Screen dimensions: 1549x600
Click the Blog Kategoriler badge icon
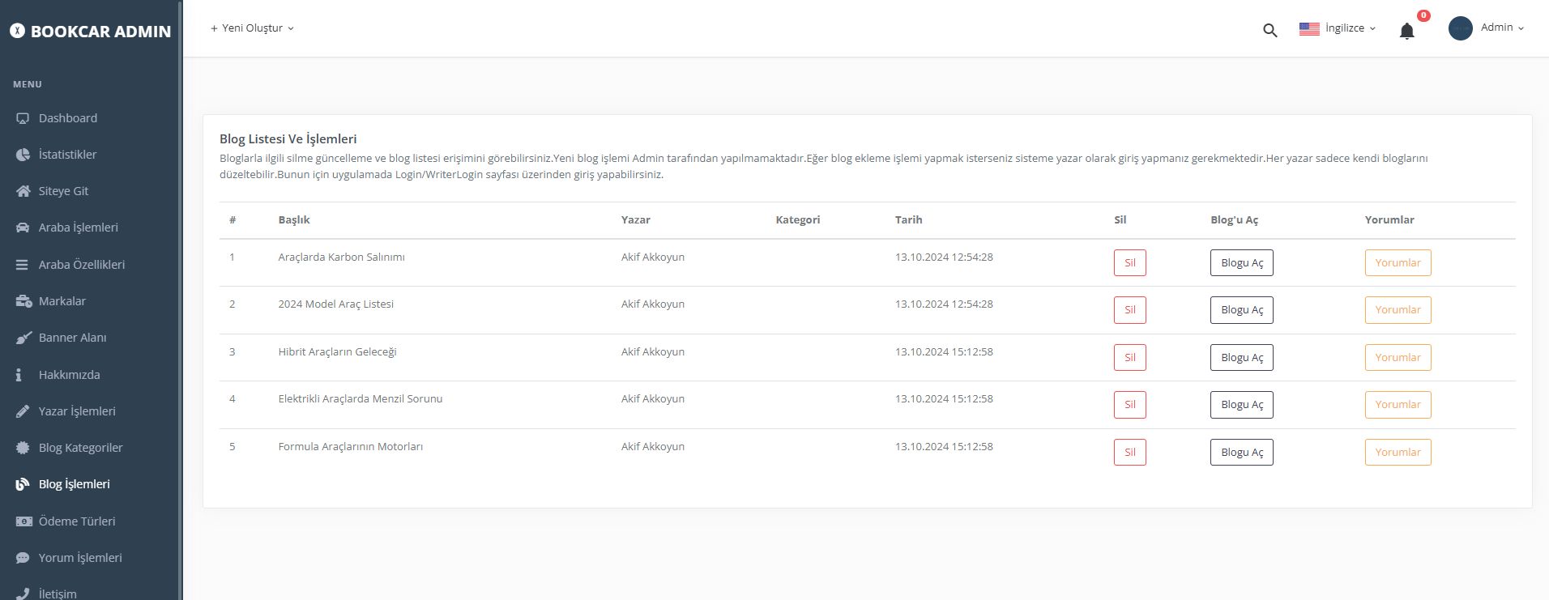tap(23, 448)
